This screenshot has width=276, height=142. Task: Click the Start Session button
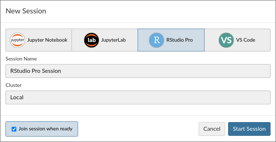(x=249, y=129)
